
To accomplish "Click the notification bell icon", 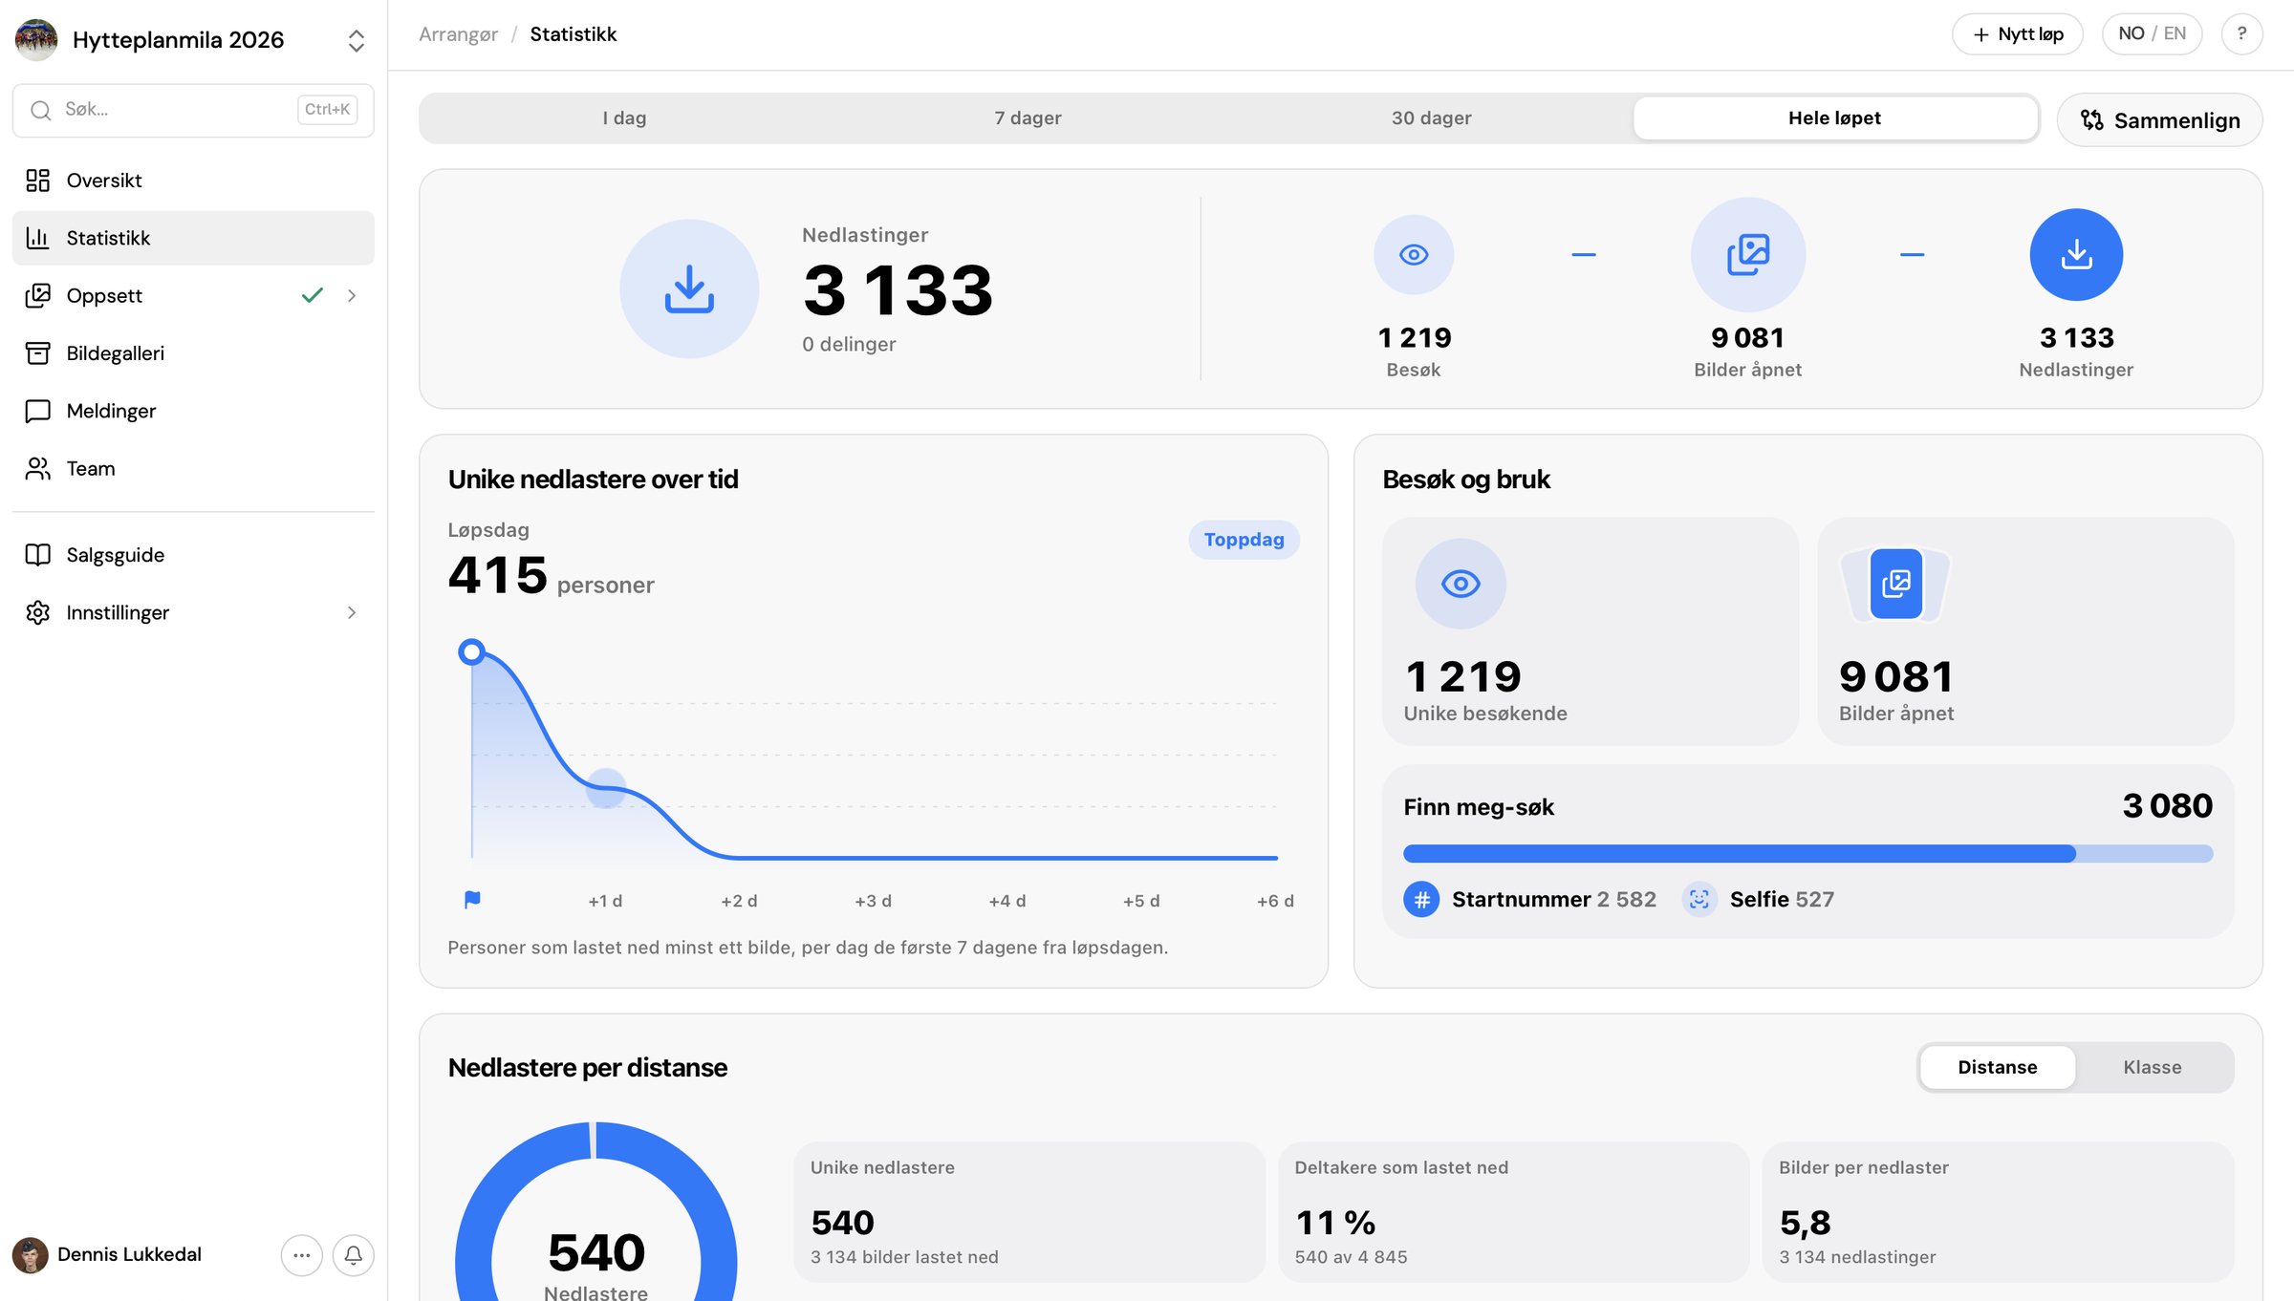I will 353,1255.
